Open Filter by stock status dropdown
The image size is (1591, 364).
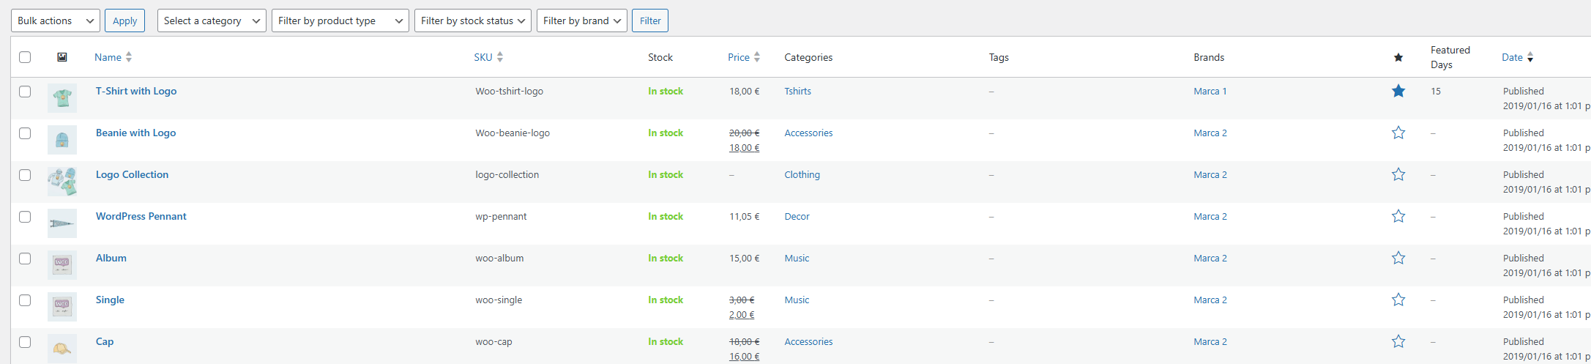pyautogui.click(x=473, y=21)
